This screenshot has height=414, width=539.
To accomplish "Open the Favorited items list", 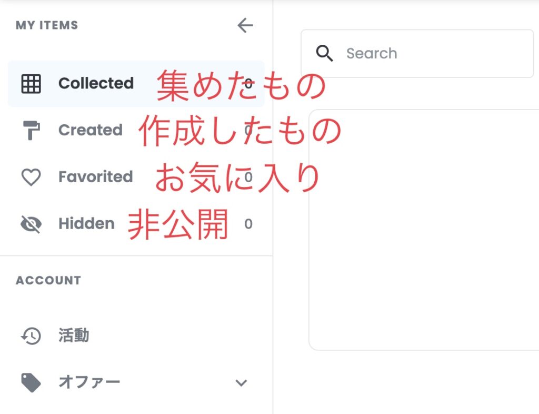I will tap(136, 177).
